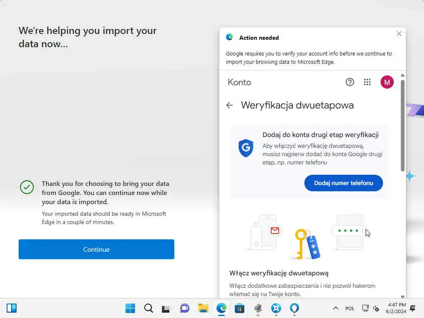Click the POL language indicator
The width and height of the screenshot is (424, 318).
coord(349,308)
